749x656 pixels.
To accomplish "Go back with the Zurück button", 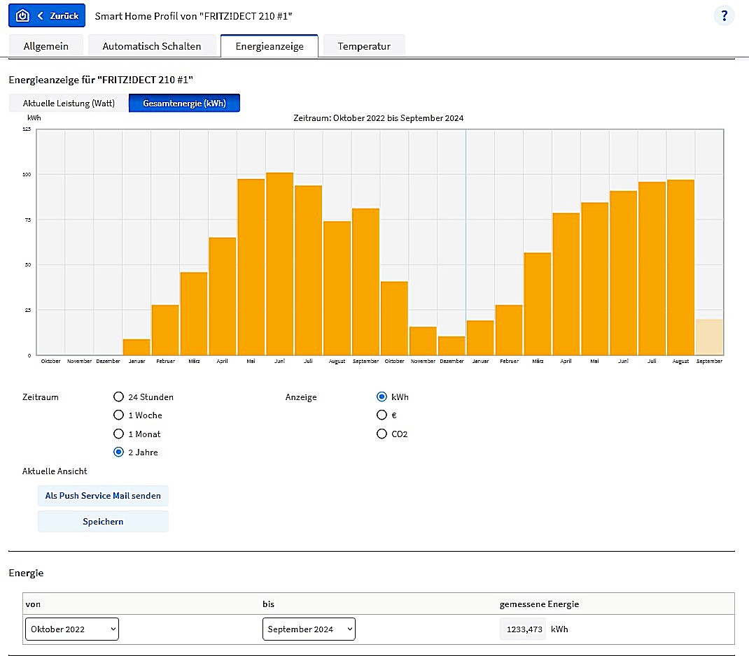I will 47,16.
